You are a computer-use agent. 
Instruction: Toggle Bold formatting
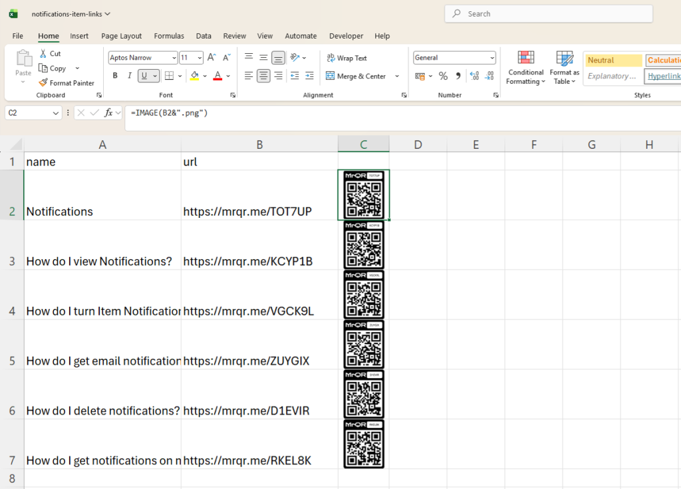(115, 76)
